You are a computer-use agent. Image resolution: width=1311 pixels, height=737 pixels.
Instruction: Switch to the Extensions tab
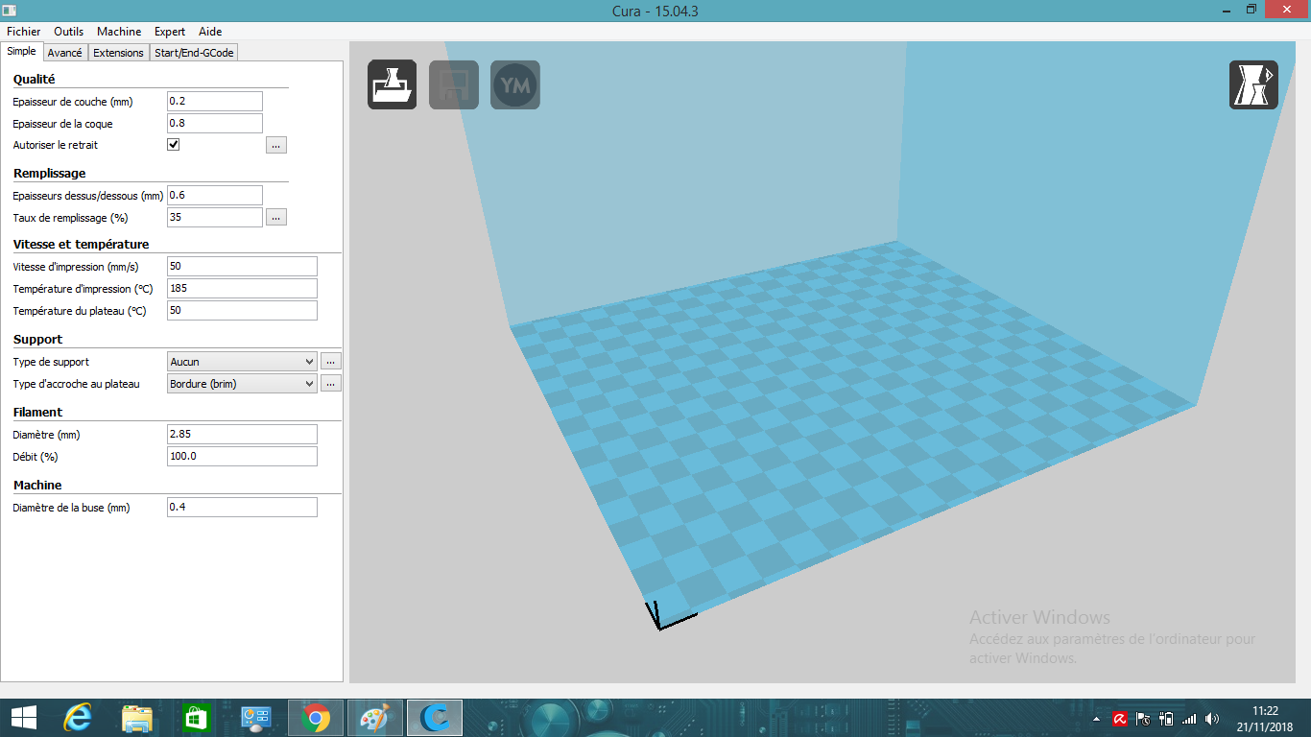coord(119,53)
